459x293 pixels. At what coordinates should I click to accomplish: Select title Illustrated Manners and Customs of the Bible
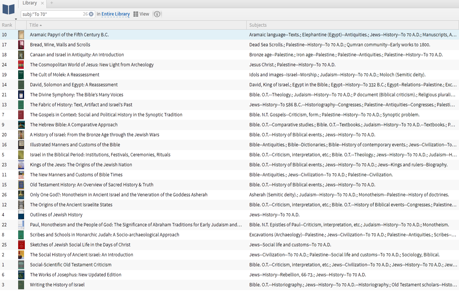click(75, 145)
